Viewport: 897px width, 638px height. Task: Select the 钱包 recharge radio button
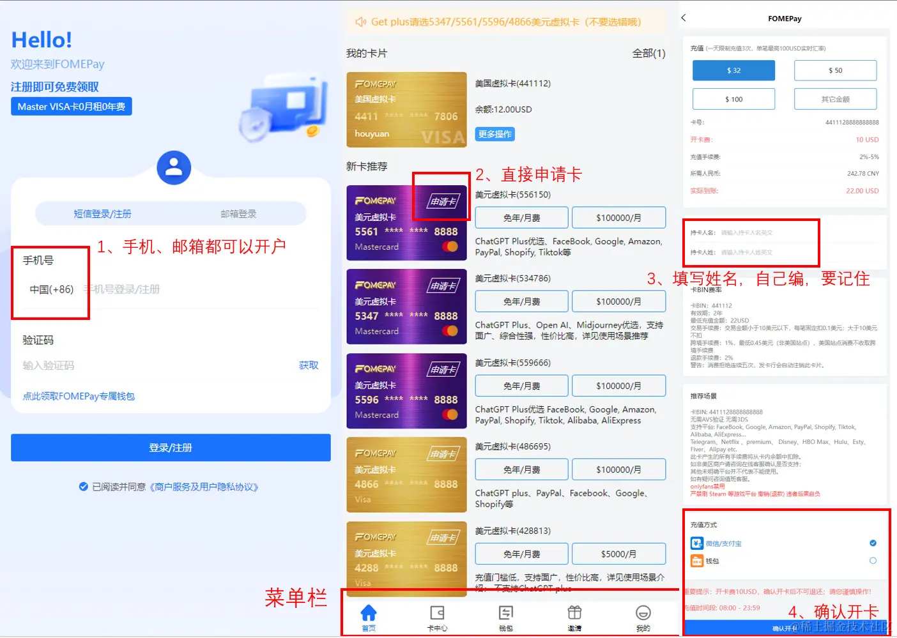point(873,561)
